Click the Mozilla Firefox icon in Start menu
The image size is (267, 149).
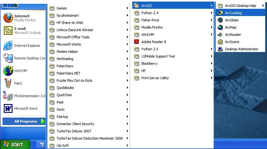point(8,18)
